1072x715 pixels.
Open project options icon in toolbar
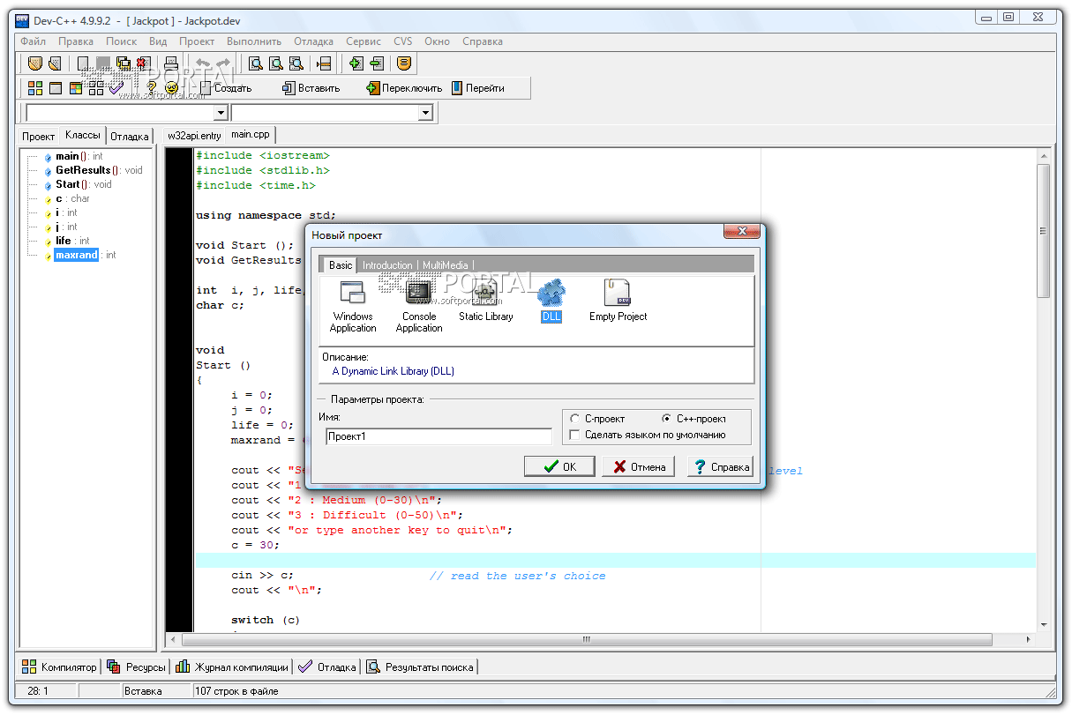pyautogui.click(x=404, y=63)
